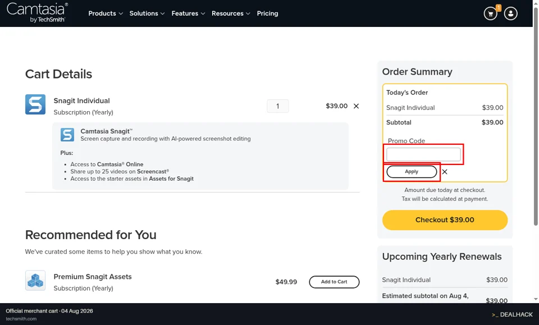Image resolution: width=539 pixels, height=325 pixels.
Task: Edit the Snagit Individual quantity field
Action: tap(278, 106)
